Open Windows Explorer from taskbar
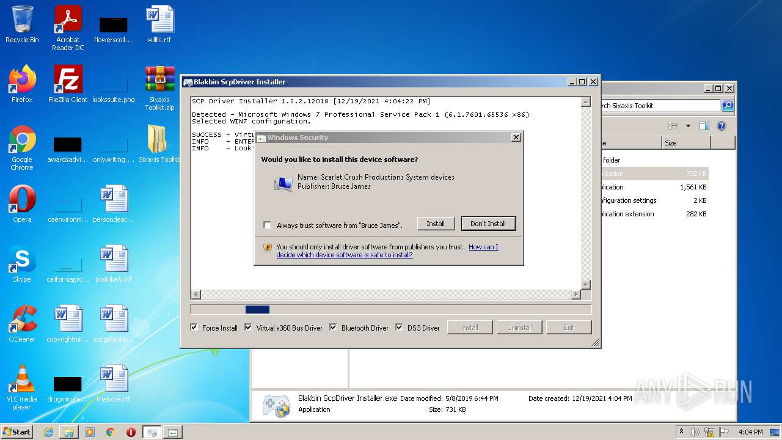 tap(69, 432)
